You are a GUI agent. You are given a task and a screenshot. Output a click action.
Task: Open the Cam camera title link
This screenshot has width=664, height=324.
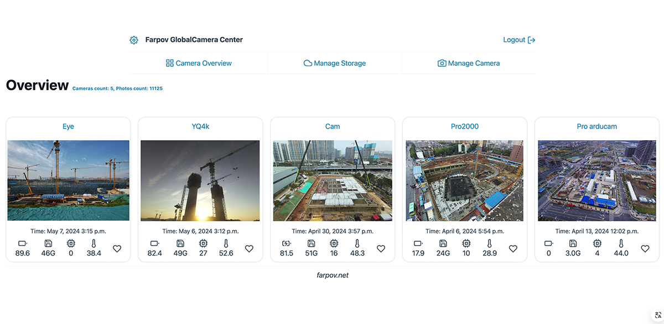pyautogui.click(x=333, y=126)
